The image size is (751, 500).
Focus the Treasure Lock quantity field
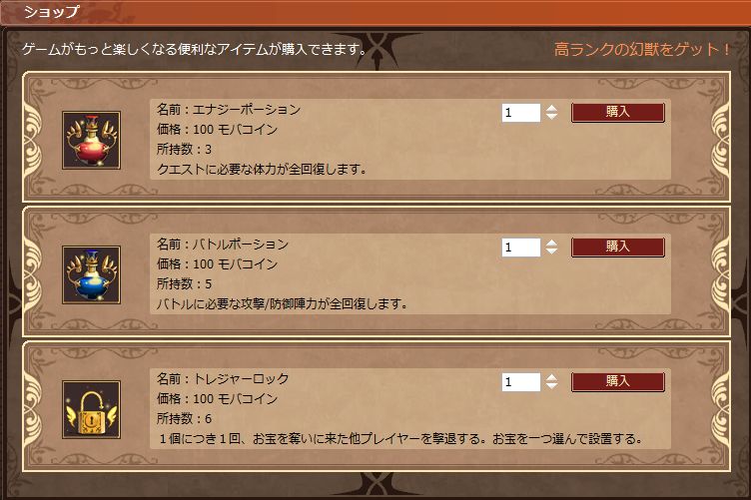click(520, 382)
